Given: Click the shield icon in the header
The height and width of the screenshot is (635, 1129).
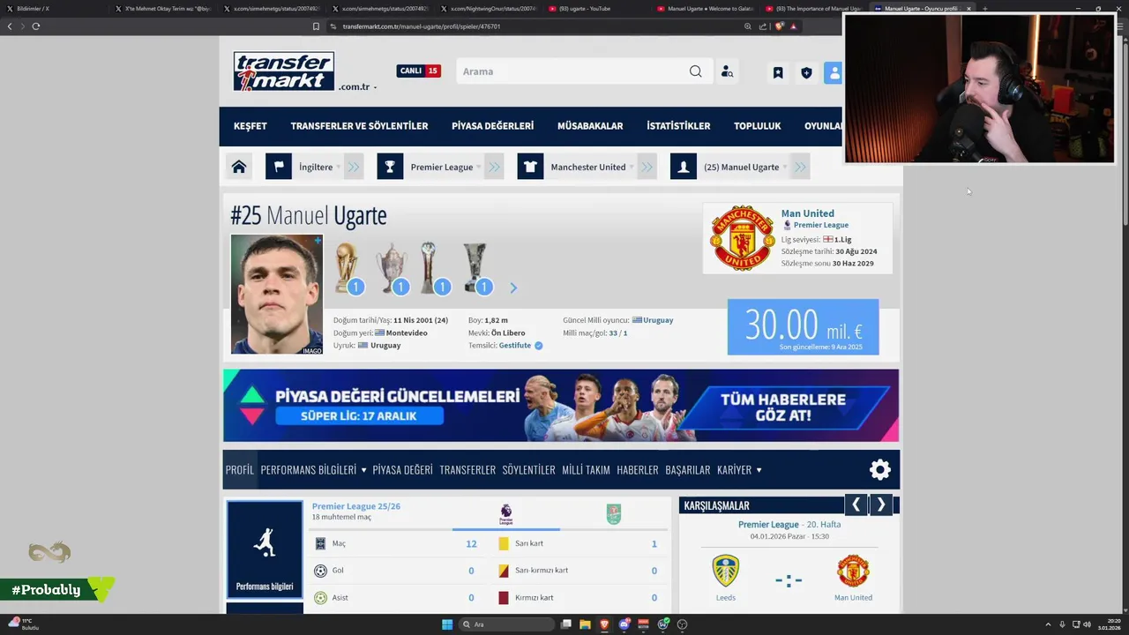Looking at the screenshot, I should (x=806, y=72).
